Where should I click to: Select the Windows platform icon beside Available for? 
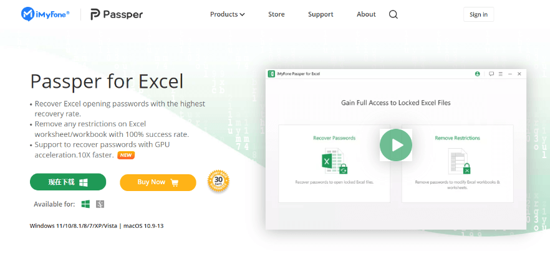click(x=85, y=204)
